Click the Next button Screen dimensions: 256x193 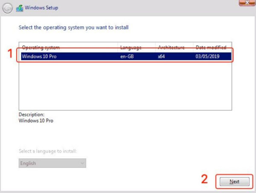click(234, 181)
